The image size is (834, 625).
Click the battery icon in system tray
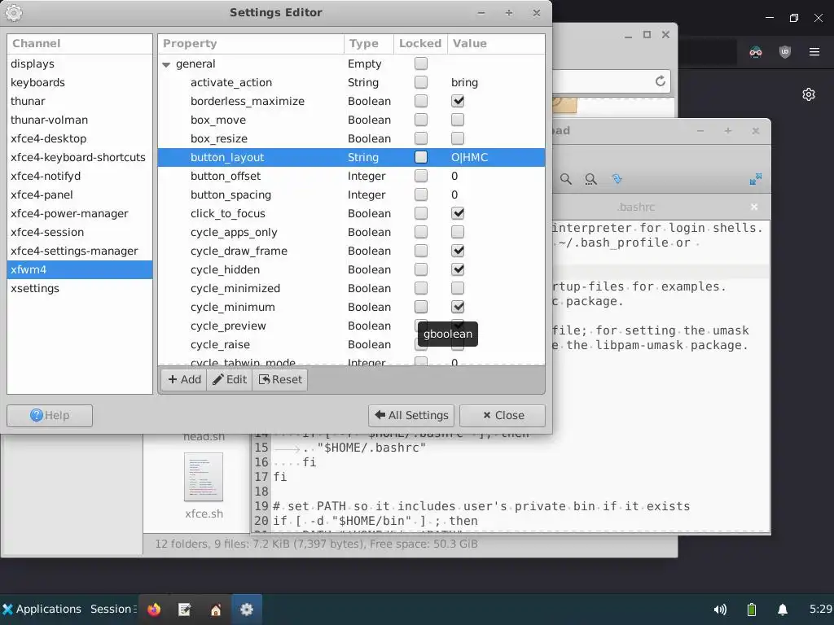[752, 610]
